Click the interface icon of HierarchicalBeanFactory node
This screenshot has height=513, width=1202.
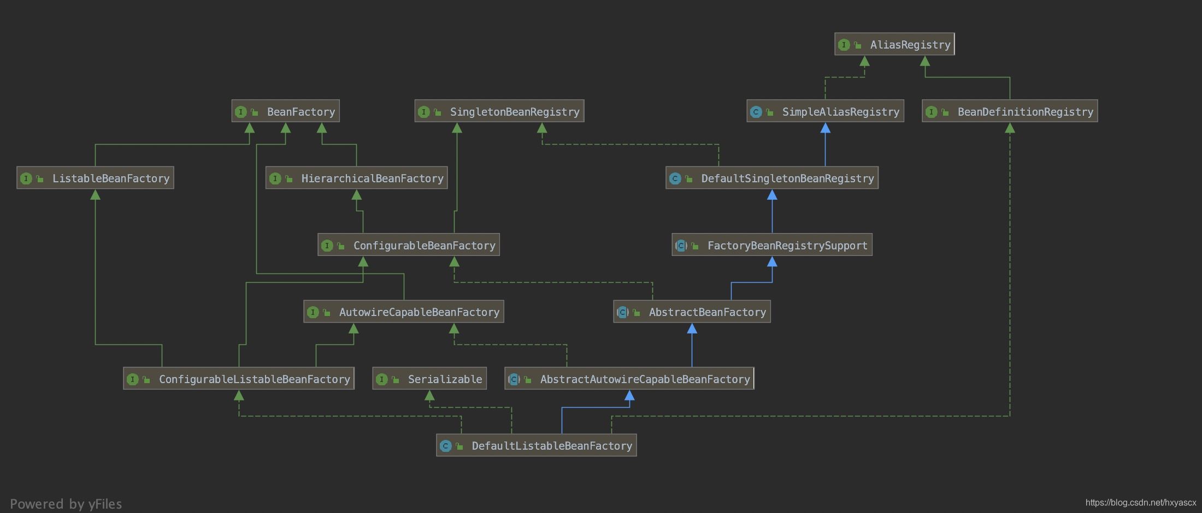[275, 178]
